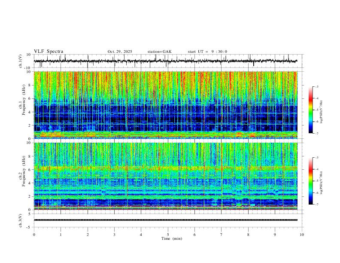The height and width of the screenshot is (263, 340).
Task: Click the ch.1 'Frequency (kHz)' axis label
Action: pyautogui.click(x=24, y=100)
